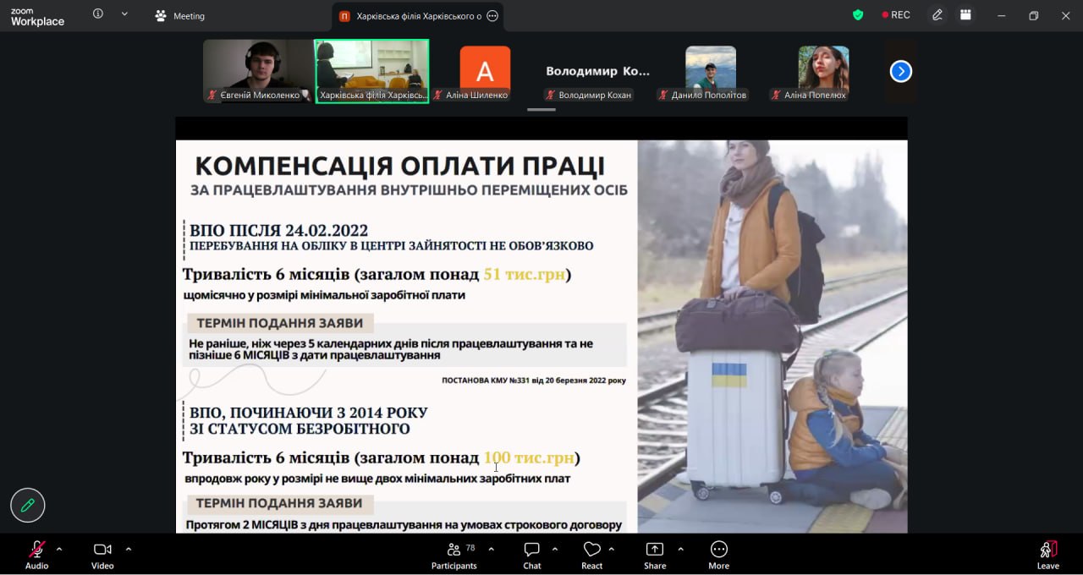This screenshot has width=1083, height=575.
Task: Start sharing with the Share button
Action: (654, 555)
